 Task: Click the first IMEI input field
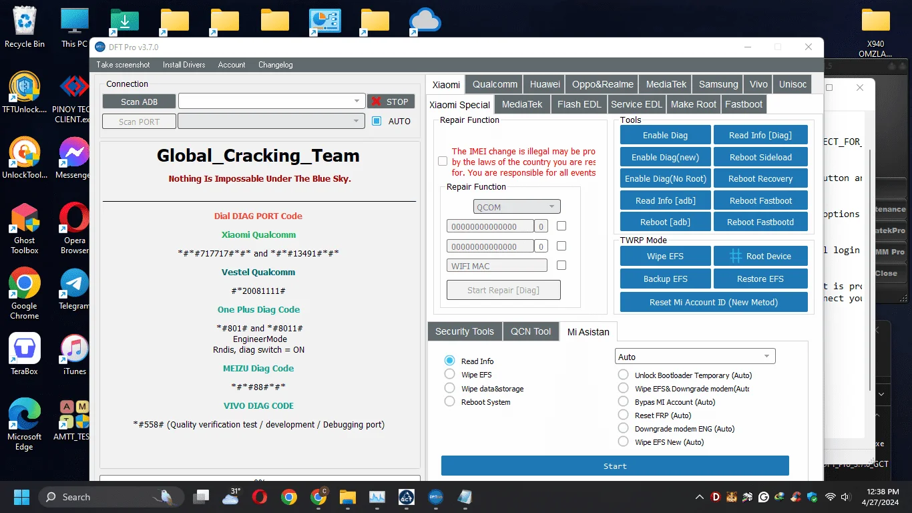click(490, 226)
